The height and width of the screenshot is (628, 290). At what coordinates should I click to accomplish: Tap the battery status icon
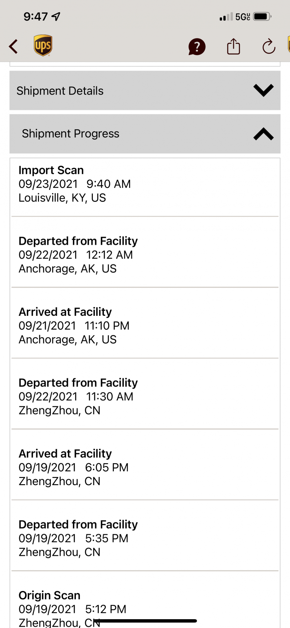(262, 16)
